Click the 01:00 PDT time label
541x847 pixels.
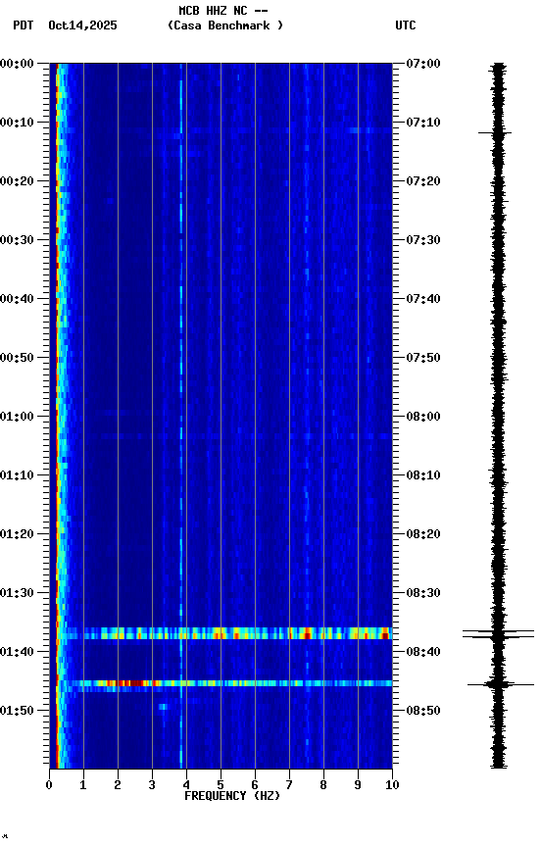pos(17,417)
